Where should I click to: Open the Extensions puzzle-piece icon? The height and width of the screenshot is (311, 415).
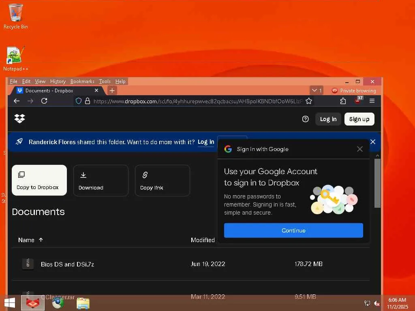tap(343, 101)
